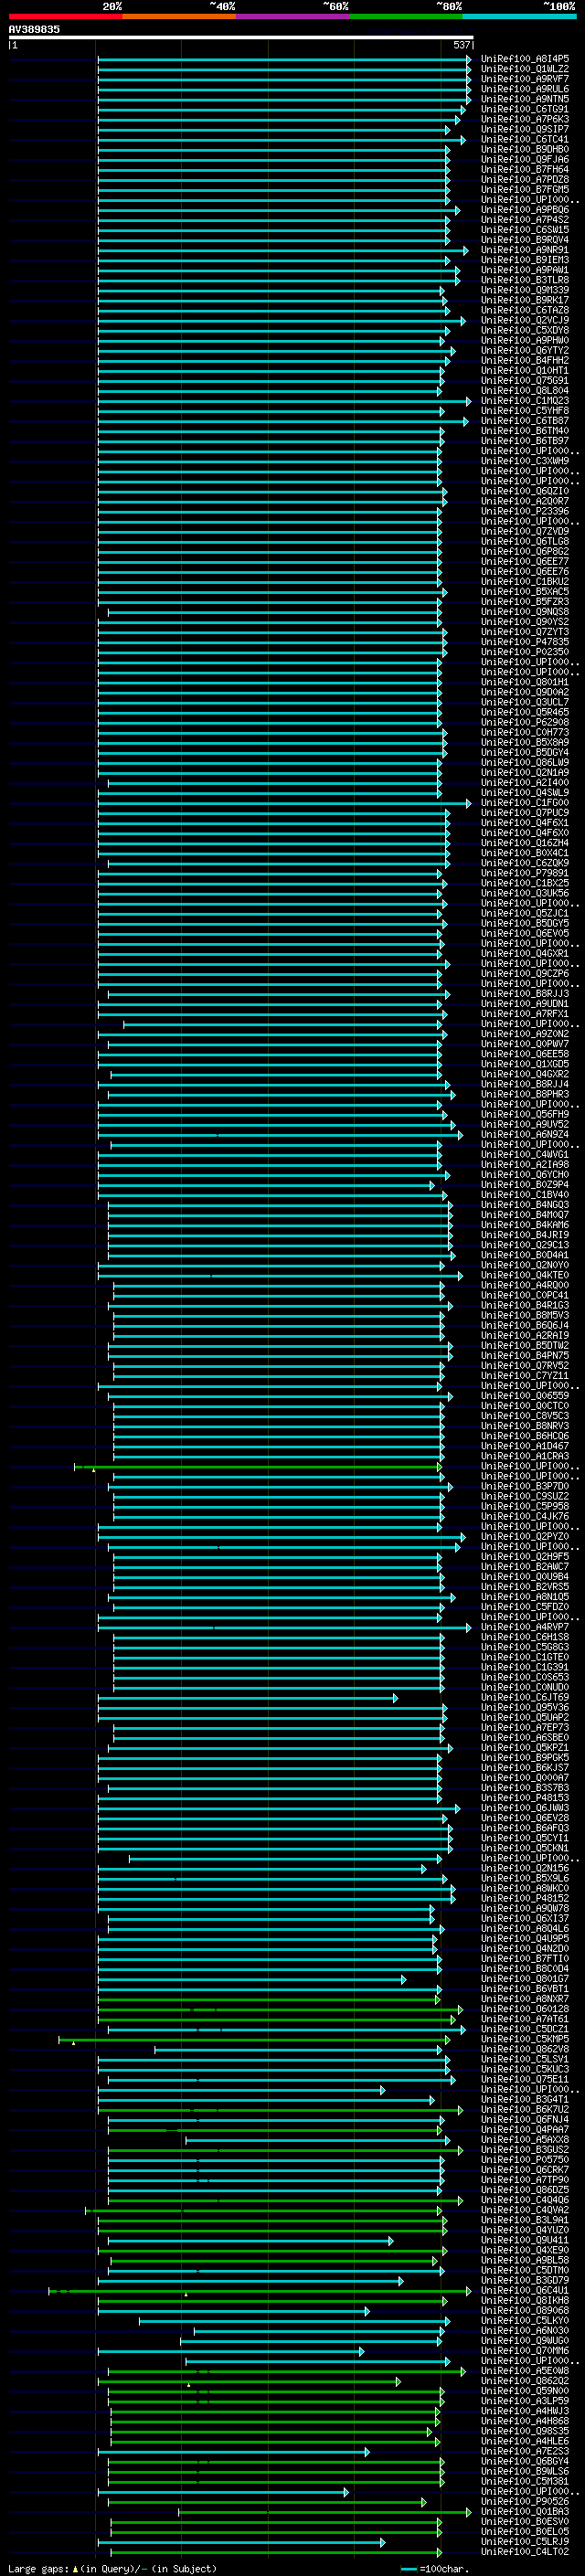Click the label UniRef100_P02350
The width and height of the screenshot is (585, 2576).
525,652
